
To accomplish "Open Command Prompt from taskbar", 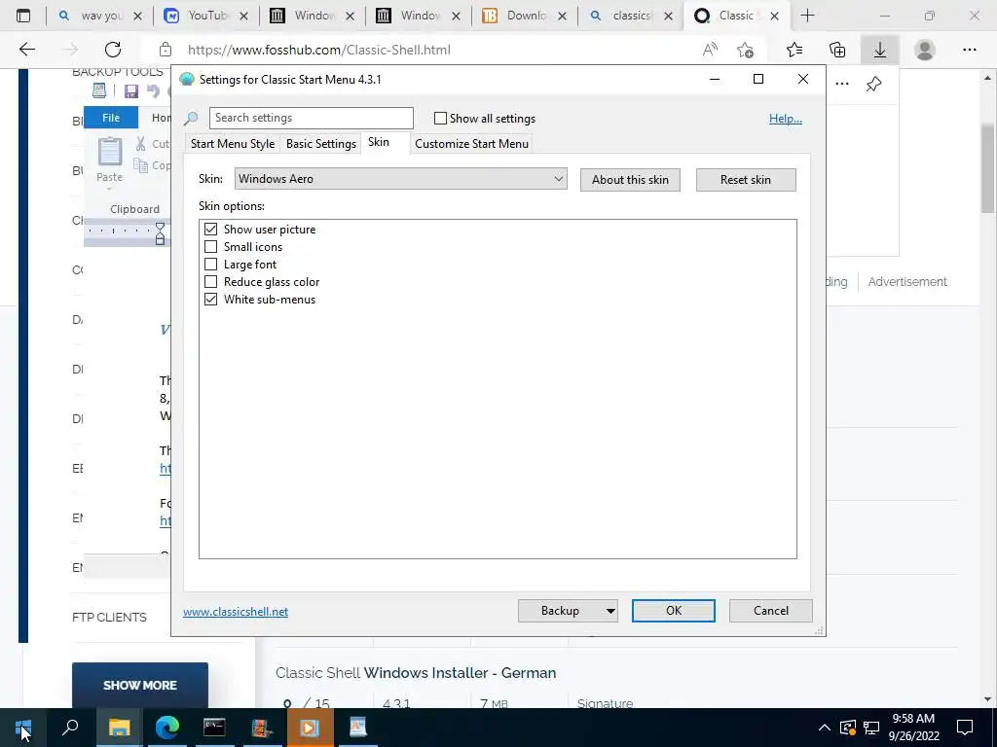I will (214, 728).
